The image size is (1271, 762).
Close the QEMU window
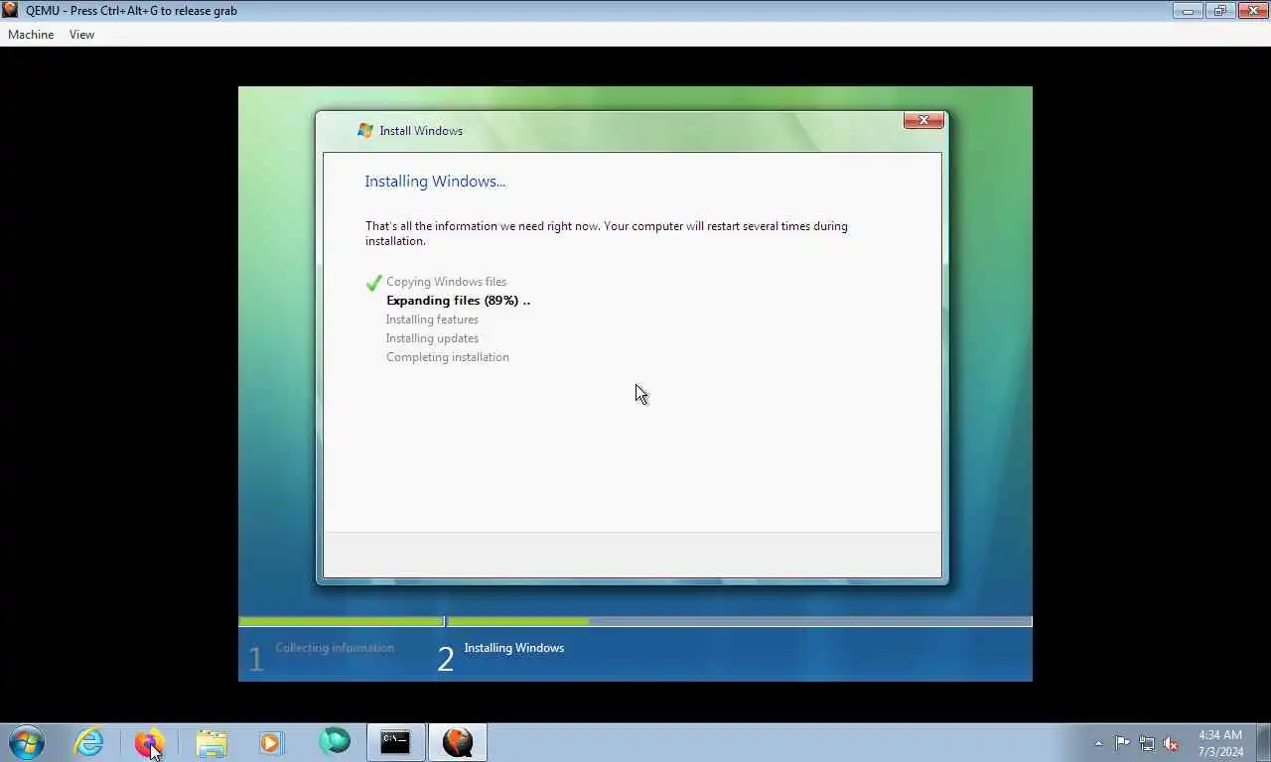[x=1252, y=11]
